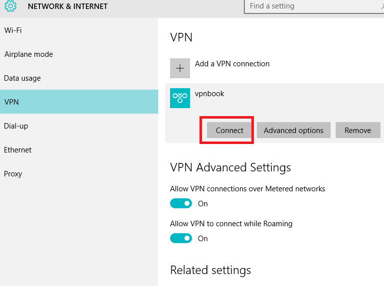Click the Network & Internet header title
This screenshot has width=384, height=286.
click(x=68, y=6)
